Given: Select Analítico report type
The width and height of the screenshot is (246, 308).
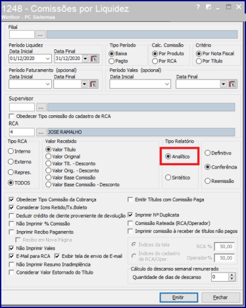Looking at the screenshot, I should tap(178, 157).
